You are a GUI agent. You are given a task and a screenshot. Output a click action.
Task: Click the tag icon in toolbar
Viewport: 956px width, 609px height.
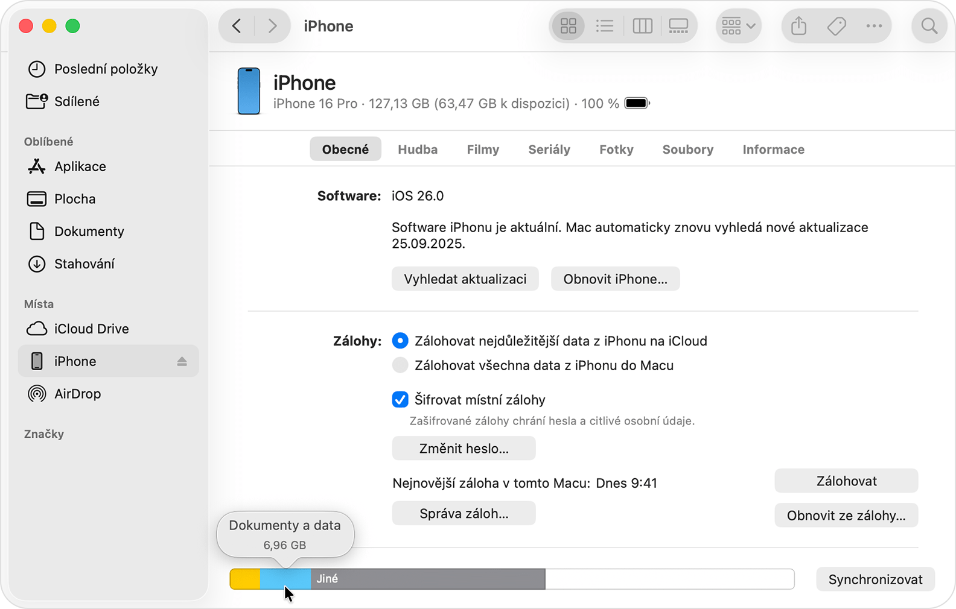coord(836,26)
